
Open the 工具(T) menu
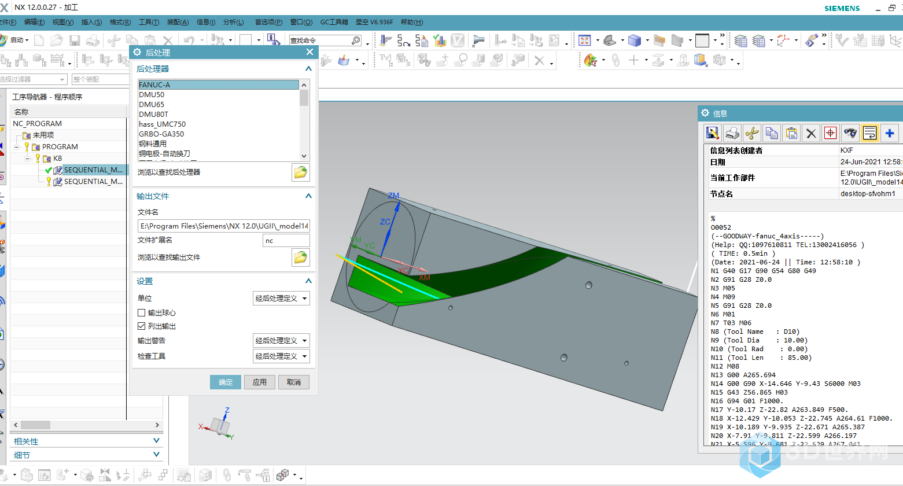coord(149,22)
